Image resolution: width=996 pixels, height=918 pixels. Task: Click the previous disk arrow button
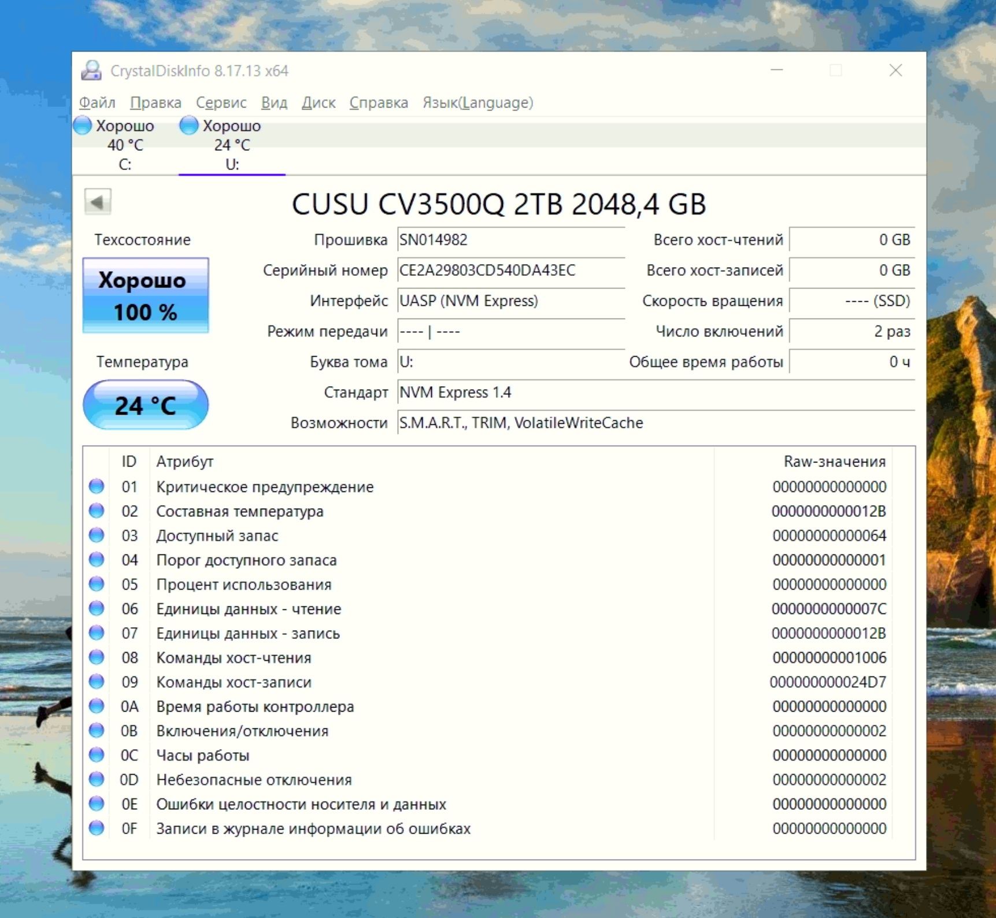97,202
